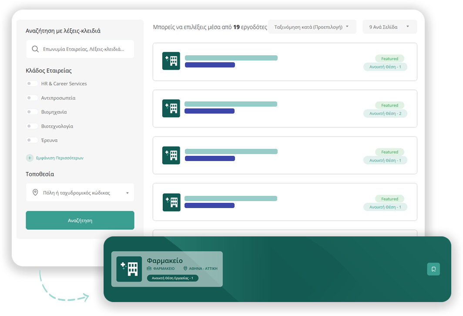Click the search magnifier icon in keyword field

click(x=35, y=49)
